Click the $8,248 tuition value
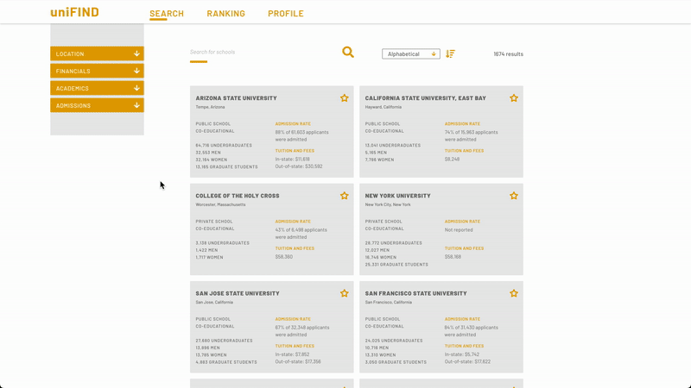The height and width of the screenshot is (388, 691). pyautogui.click(x=452, y=159)
